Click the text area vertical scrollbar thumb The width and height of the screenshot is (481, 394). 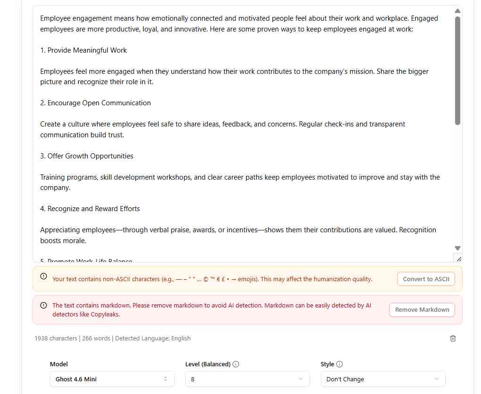coord(458,71)
